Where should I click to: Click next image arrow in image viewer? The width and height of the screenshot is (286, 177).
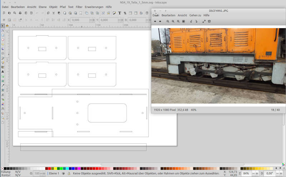click(x=160, y=21)
